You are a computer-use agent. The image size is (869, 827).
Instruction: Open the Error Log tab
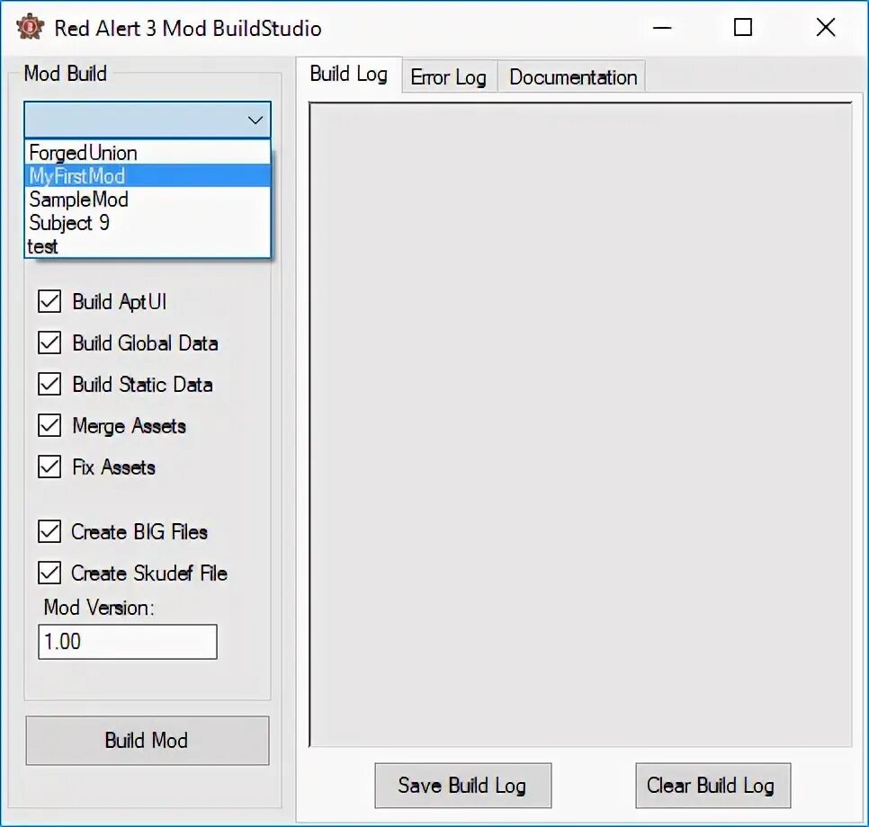pos(449,77)
